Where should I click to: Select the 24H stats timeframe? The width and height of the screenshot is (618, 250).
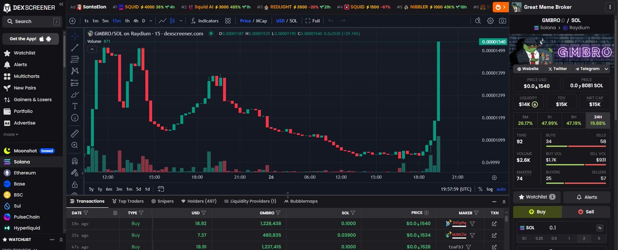(x=598, y=120)
